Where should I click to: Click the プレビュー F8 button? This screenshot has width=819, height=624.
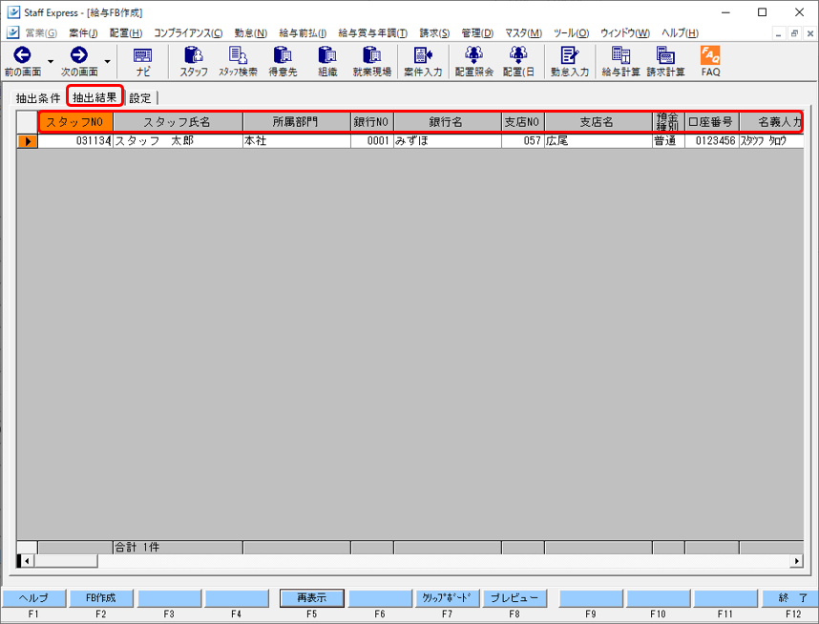click(514, 598)
